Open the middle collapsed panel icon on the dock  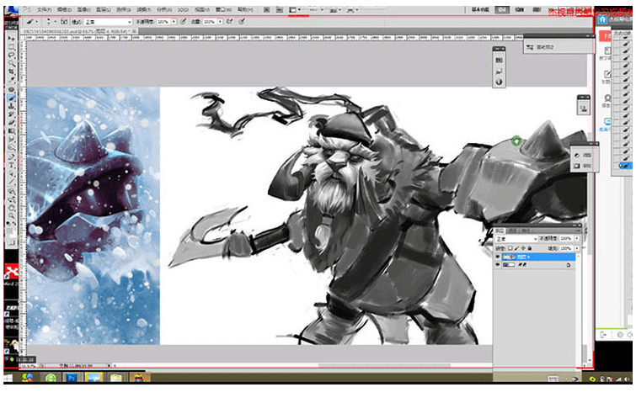(x=499, y=71)
